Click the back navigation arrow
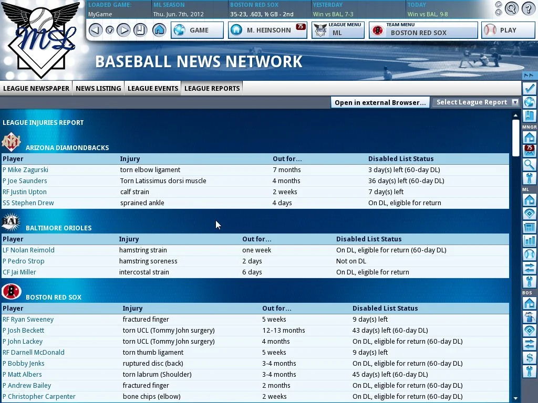This screenshot has height=403, width=538. (x=95, y=30)
